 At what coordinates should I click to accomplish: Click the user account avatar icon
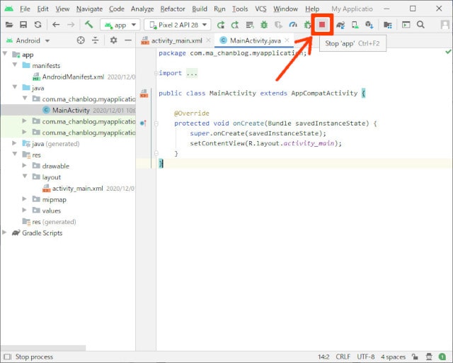tap(445, 25)
